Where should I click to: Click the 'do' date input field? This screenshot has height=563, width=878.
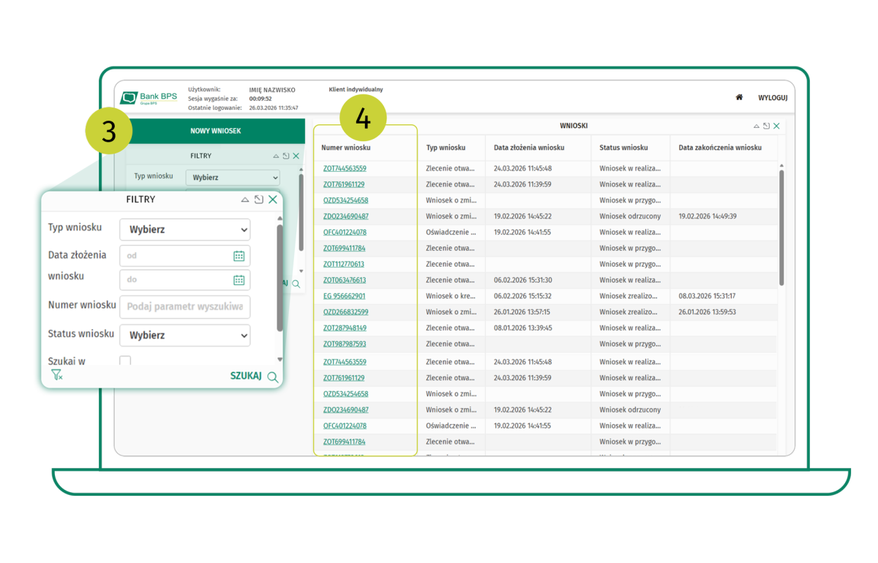pyautogui.click(x=184, y=280)
